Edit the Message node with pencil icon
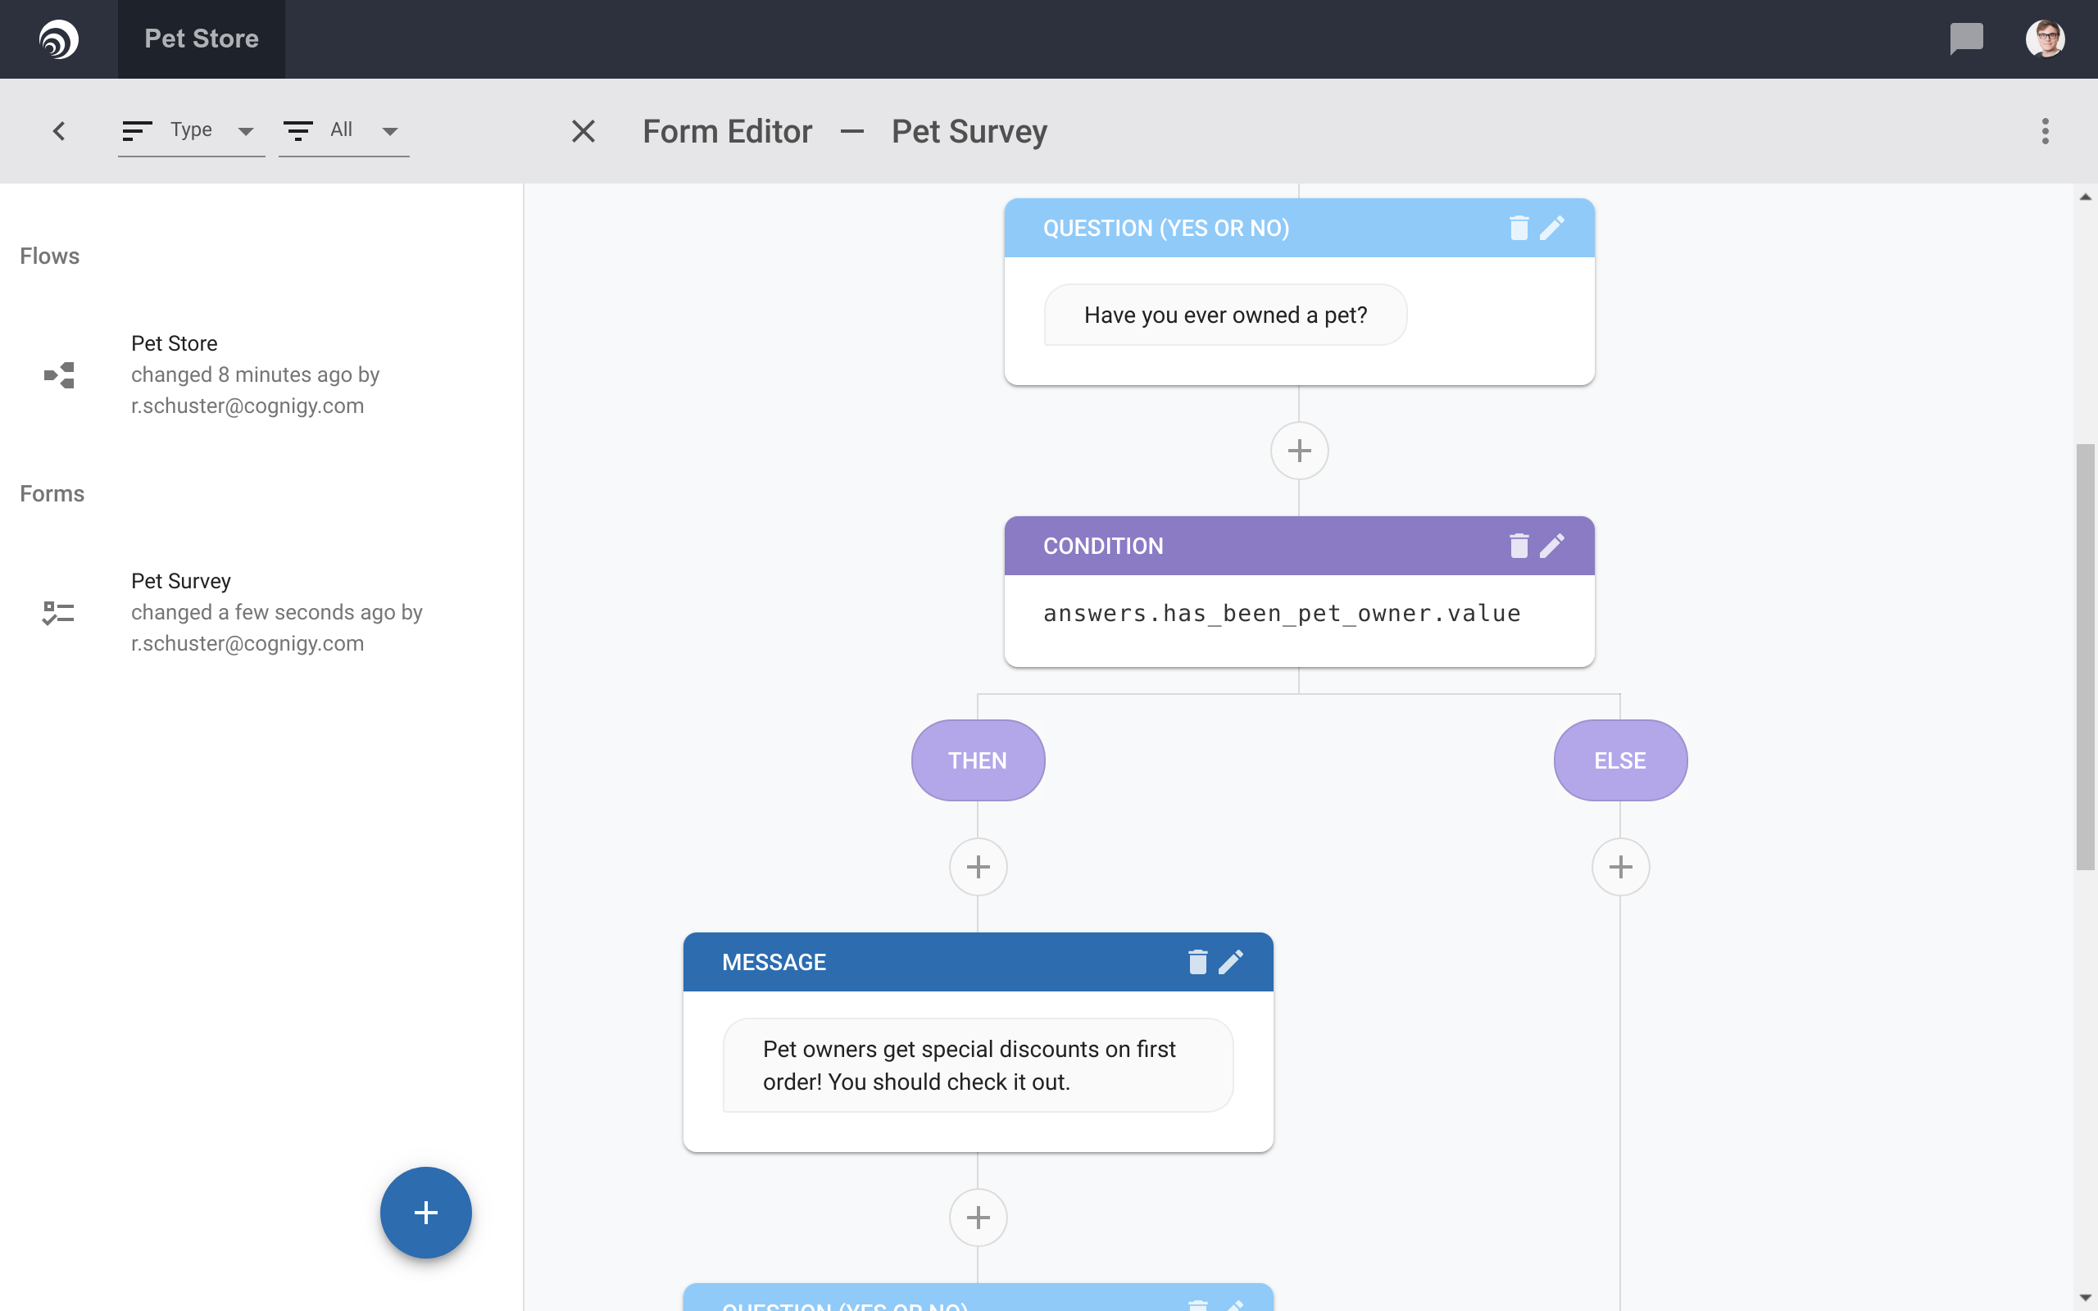 click(1231, 962)
